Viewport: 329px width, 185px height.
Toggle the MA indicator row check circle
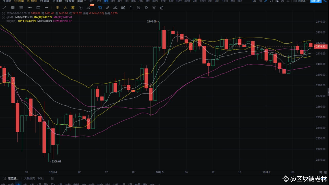coord(3,17)
